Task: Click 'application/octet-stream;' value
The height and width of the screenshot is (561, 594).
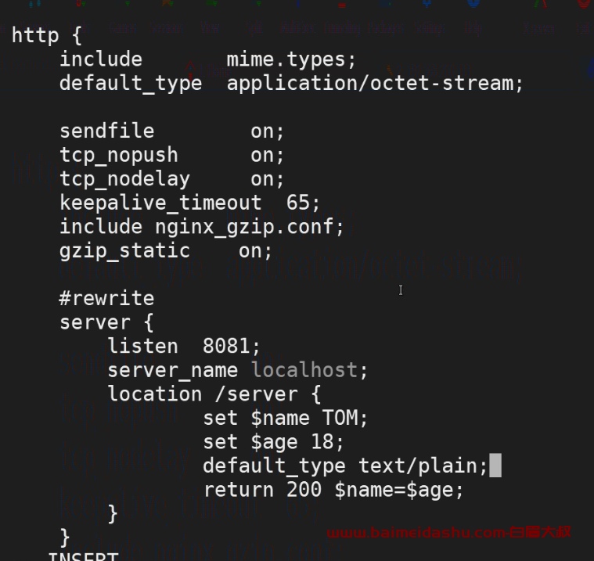Action: 375,84
